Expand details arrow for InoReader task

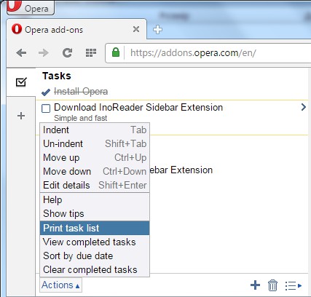click(303, 107)
